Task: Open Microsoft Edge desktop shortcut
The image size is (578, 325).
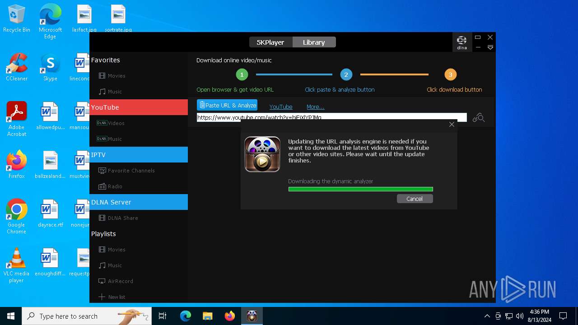Action: click(x=50, y=22)
